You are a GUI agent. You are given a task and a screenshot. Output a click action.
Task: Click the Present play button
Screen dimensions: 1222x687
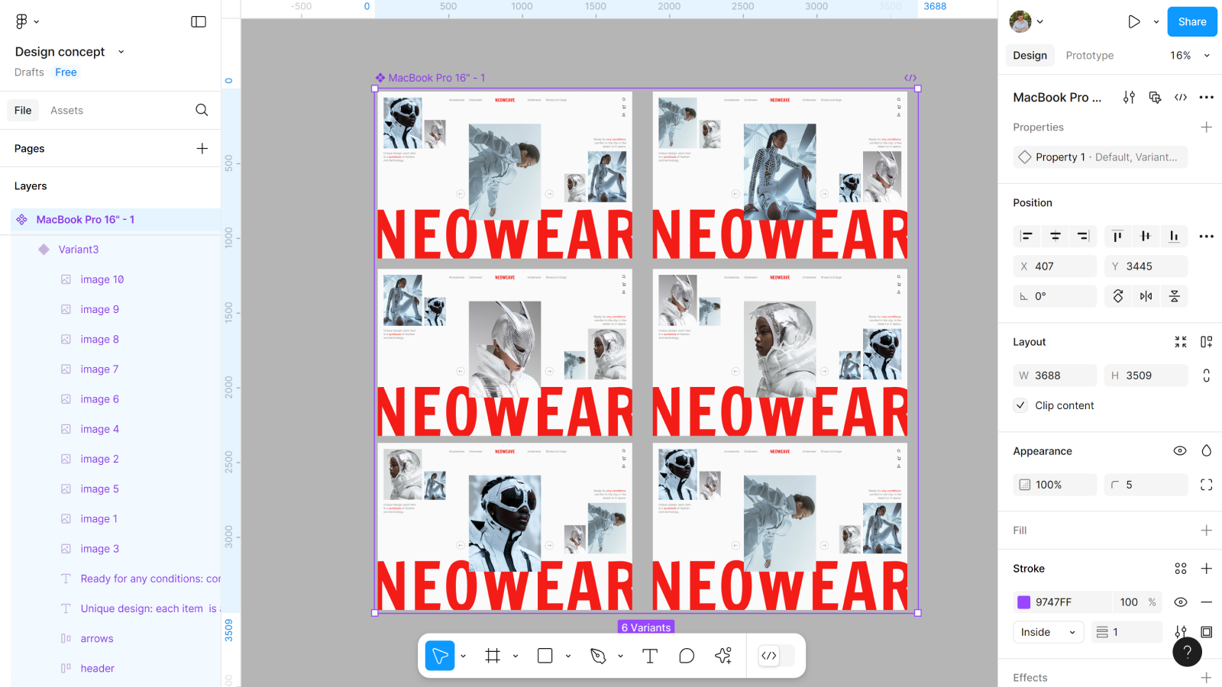(1134, 22)
